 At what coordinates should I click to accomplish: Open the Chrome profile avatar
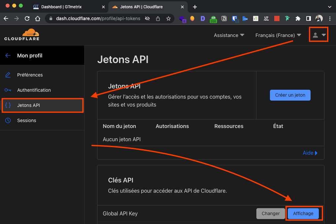pyautogui.click(x=319, y=18)
